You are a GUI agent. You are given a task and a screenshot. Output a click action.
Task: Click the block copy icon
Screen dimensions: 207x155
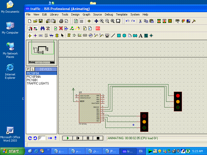tap(159, 21)
